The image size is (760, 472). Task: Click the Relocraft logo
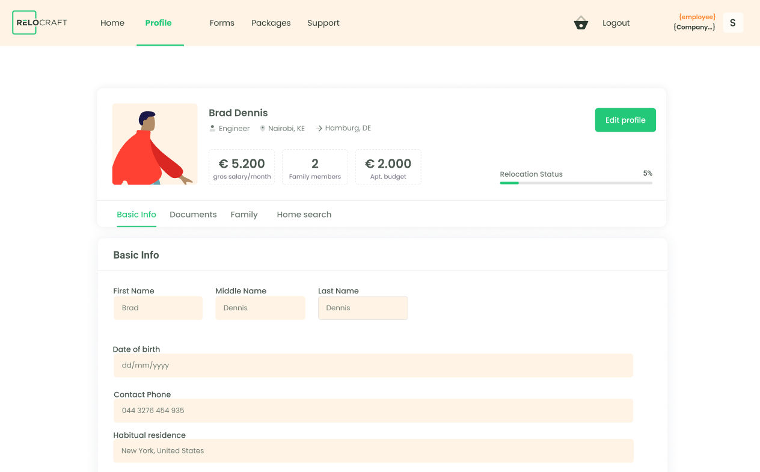(40, 22)
